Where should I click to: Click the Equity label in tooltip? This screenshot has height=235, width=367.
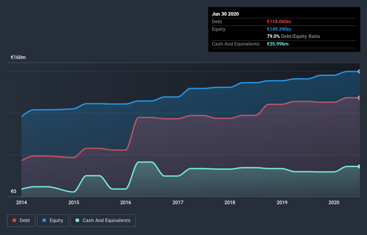click(219, 29)
